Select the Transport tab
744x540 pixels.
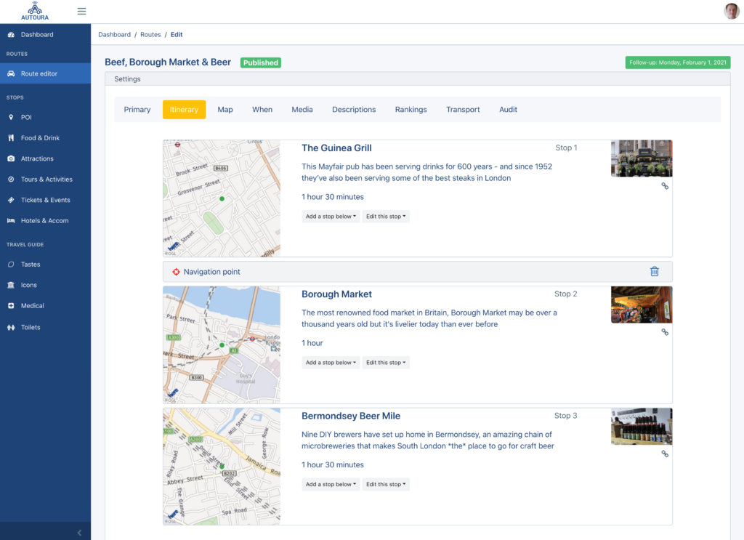point(463,110)
